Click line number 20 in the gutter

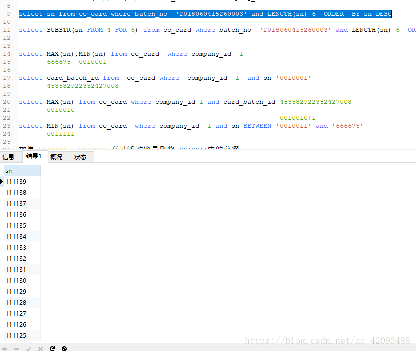[7, 102]
